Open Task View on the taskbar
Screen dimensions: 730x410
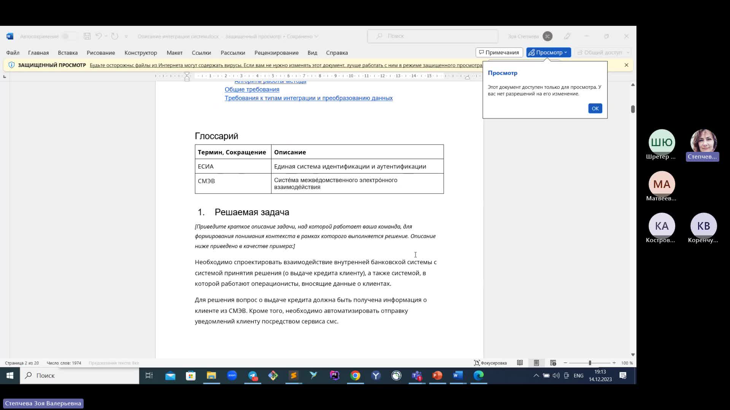(x=149, y=375)
